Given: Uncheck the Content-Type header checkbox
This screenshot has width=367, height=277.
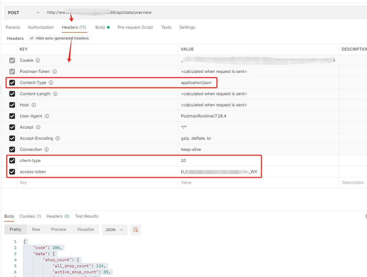Looking at the screenshot, I should pos(12,83).
